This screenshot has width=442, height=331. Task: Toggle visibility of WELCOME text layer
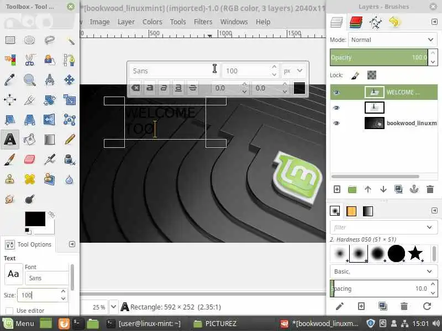pos(336,92)
